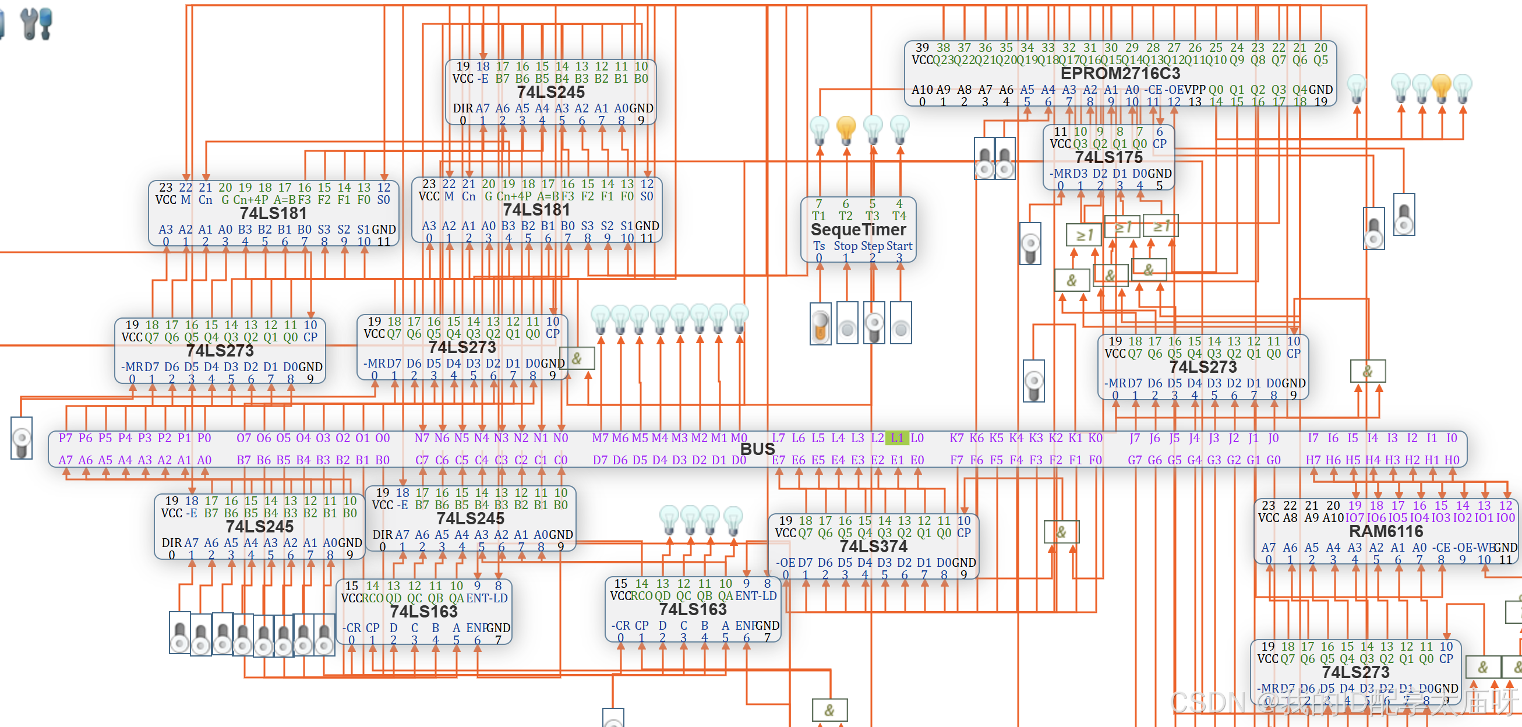
Task: Toggle the leftmost switch below the bottom-left 74LS245
Action: point(179,633)
